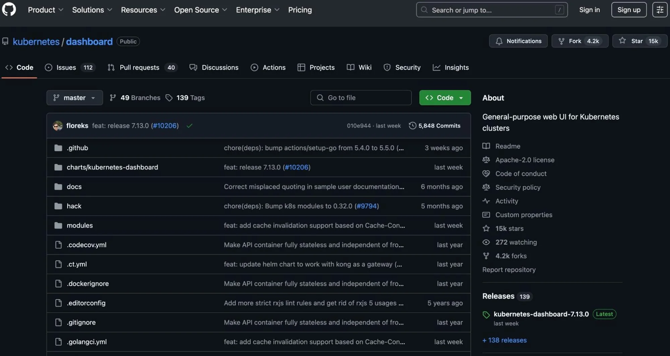Click the heart icon beside Code of conduct
This screenshot has height=356, width=670.
coord(486,174)
